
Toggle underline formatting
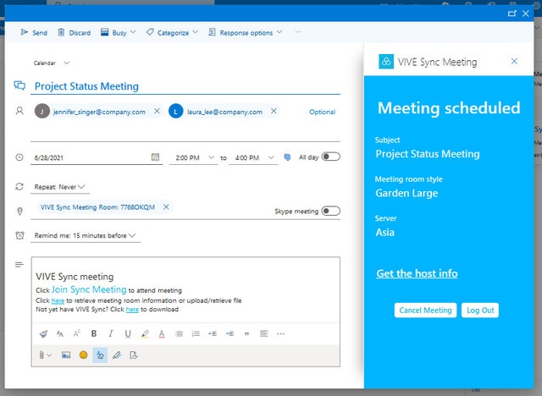(128, 333)
